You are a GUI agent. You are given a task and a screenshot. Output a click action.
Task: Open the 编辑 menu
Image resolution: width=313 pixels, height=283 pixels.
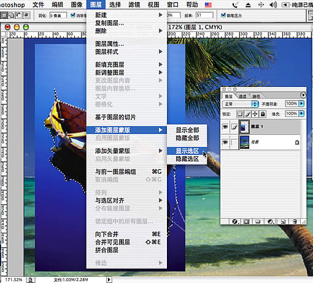tap(57, 4)
